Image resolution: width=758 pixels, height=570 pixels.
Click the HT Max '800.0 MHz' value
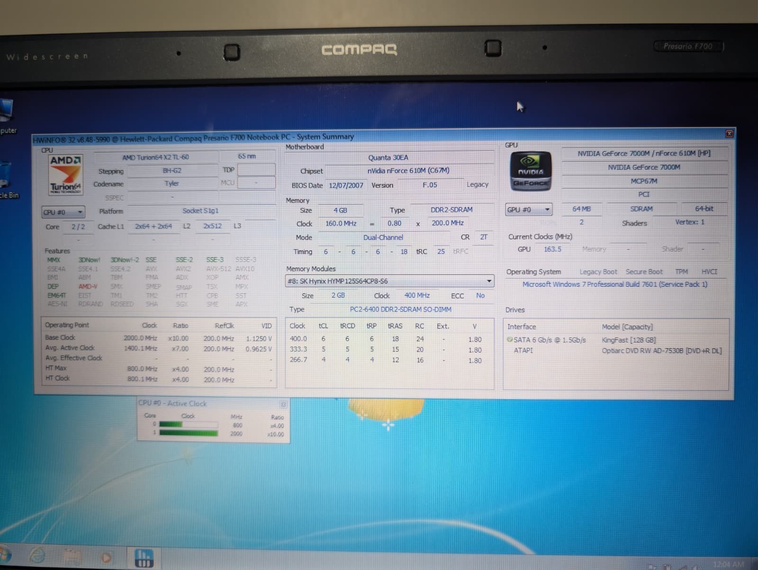[142, 369]
